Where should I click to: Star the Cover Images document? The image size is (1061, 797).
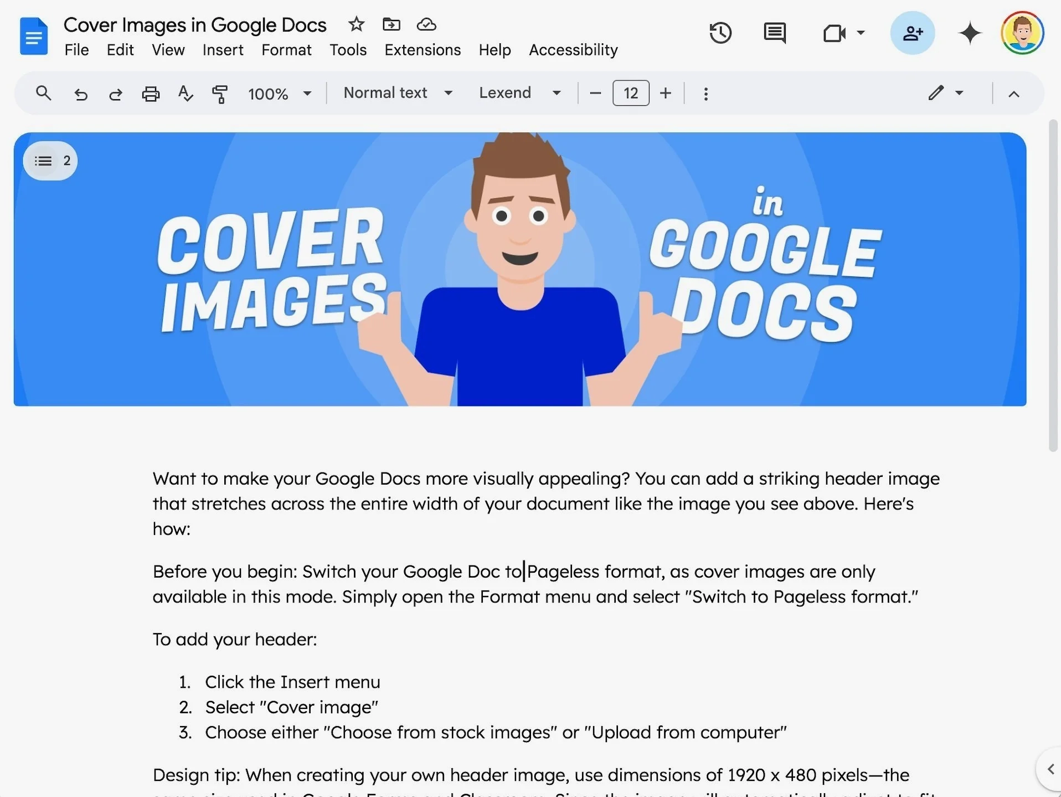click(x=356, y=24)
